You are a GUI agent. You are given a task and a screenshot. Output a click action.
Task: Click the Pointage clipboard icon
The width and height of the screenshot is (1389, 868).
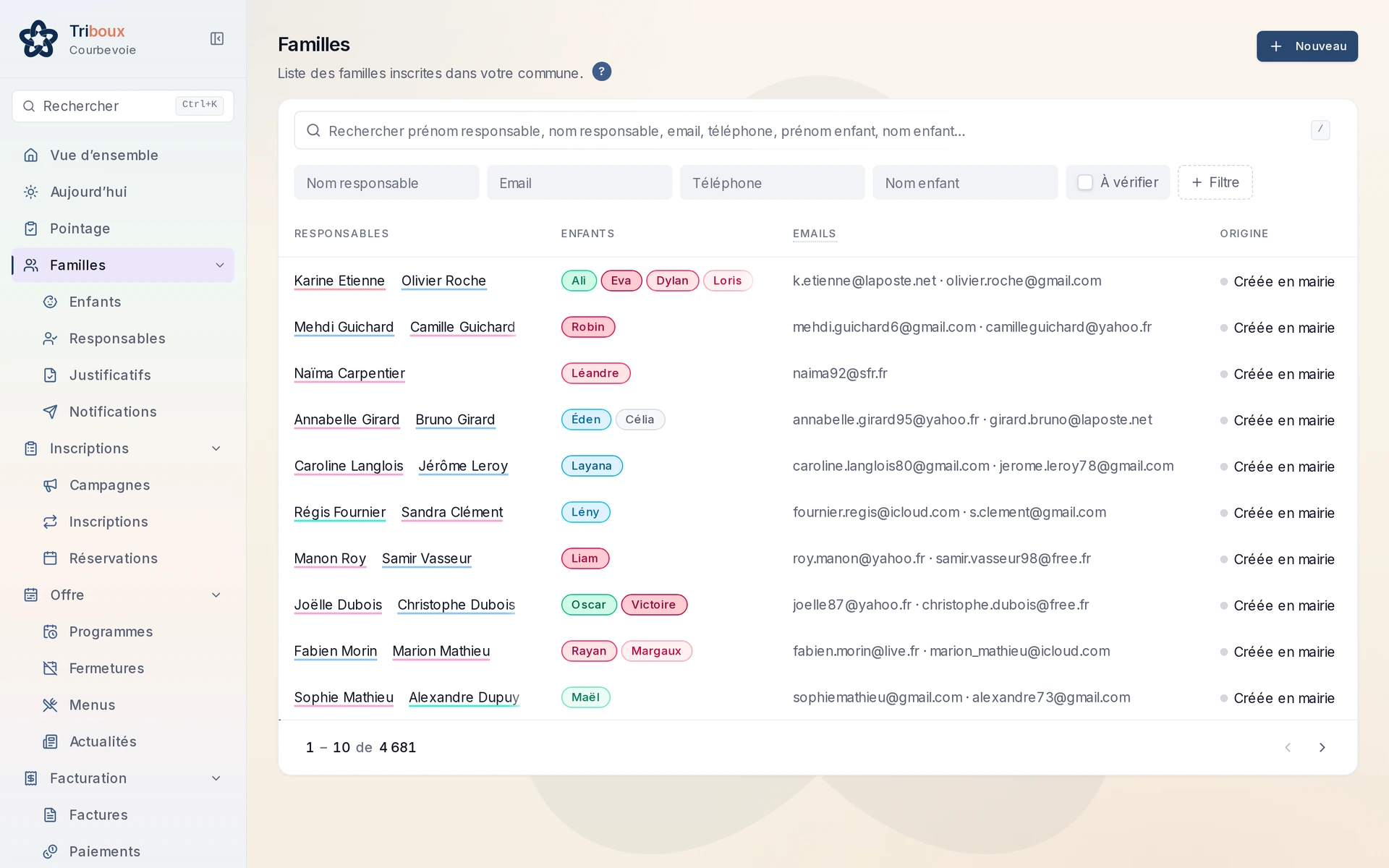[31, 229]
